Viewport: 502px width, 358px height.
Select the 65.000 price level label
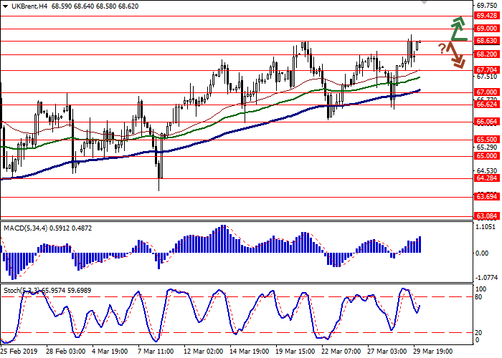487,155
